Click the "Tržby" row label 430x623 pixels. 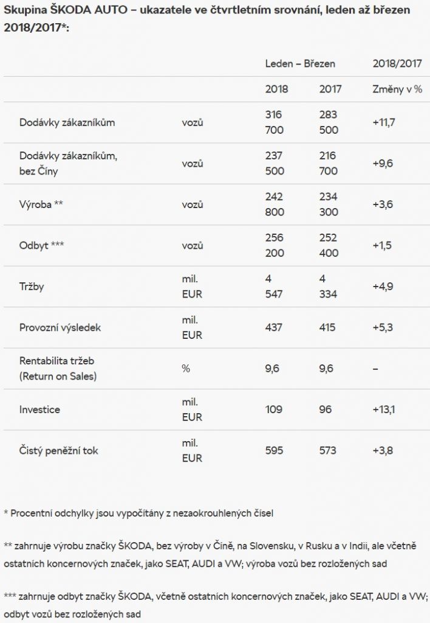pyautogui.click(x=32, y=287)
